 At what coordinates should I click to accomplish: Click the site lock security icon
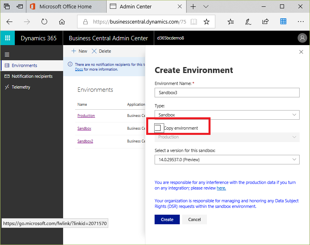coord(85,22)
